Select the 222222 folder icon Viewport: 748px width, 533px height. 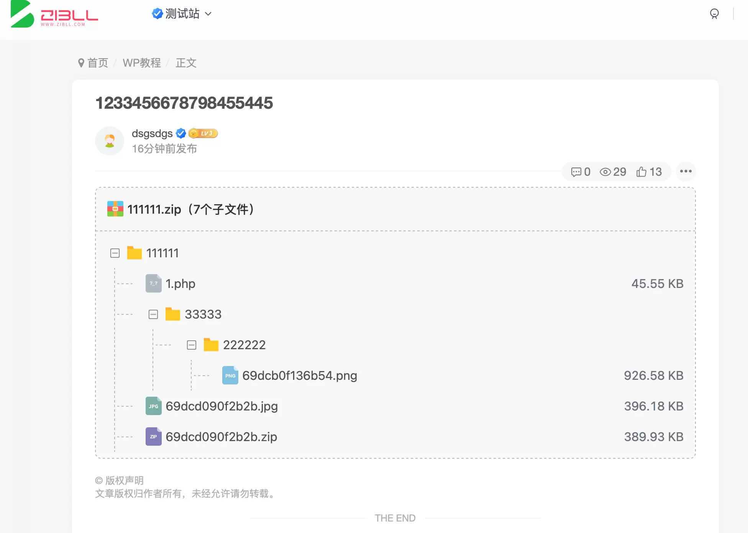coord(211,345)
